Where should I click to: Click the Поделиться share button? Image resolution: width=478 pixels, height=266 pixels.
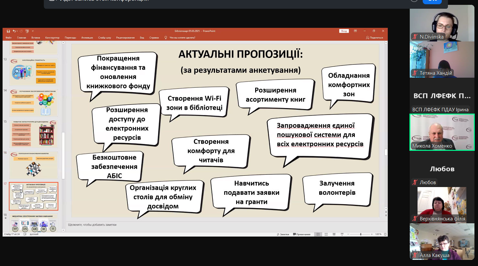click(x=375, y=38)
